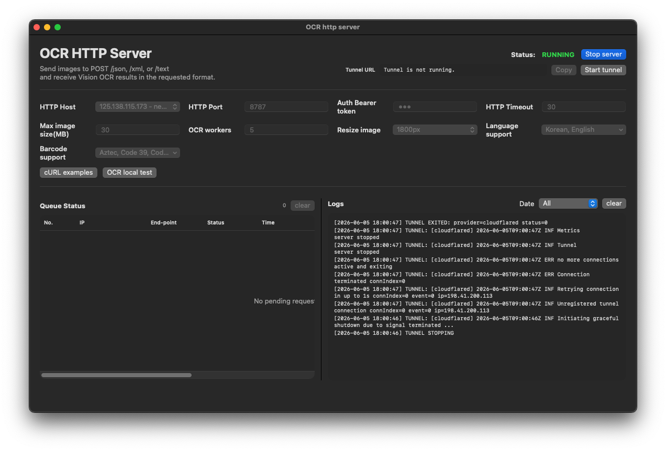
Task: Run the OCR local test
Action: [129, 172]
